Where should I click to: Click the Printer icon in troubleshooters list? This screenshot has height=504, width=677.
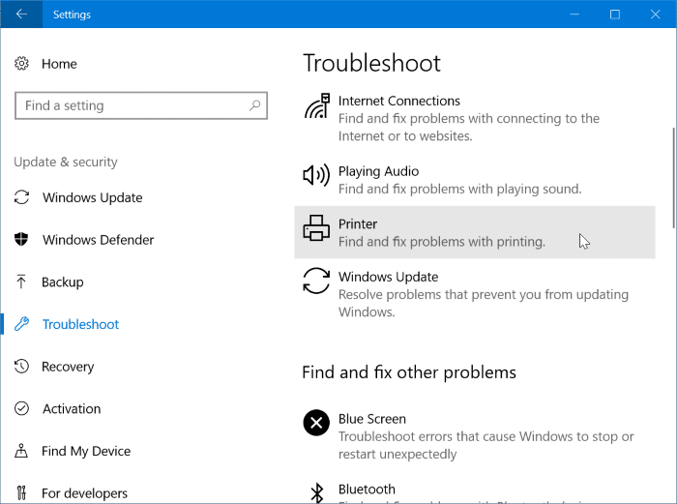[316, 227]
